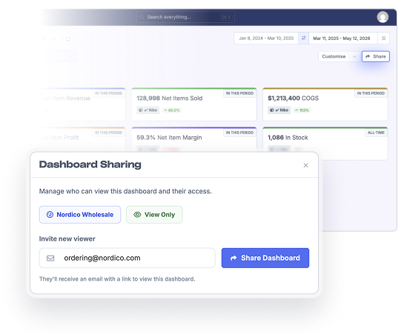404x334 pixels.
Task: Click the Nordico Wholesale chip
Action: 80,215
